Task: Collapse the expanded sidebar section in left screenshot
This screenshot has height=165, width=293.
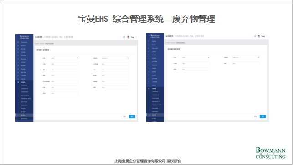Action: (24, 82)
